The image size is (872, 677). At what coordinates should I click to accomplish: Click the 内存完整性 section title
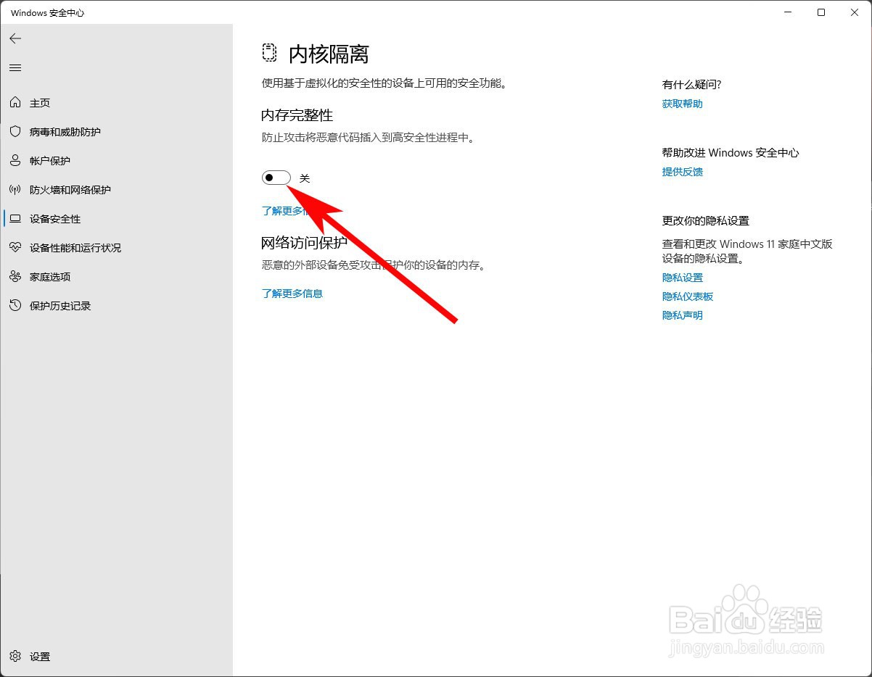point(297,115)
